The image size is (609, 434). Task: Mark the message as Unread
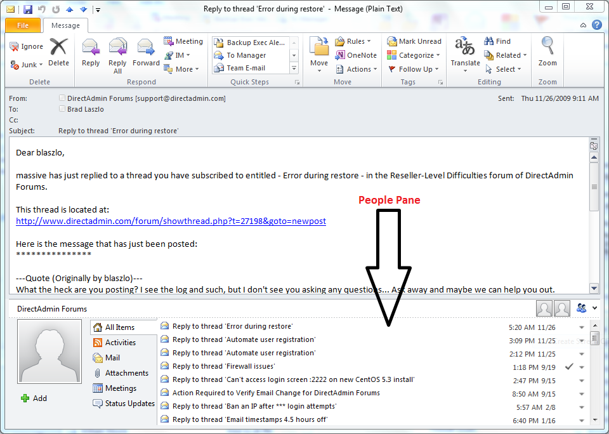pyautogui.click(x=414, y=41)
